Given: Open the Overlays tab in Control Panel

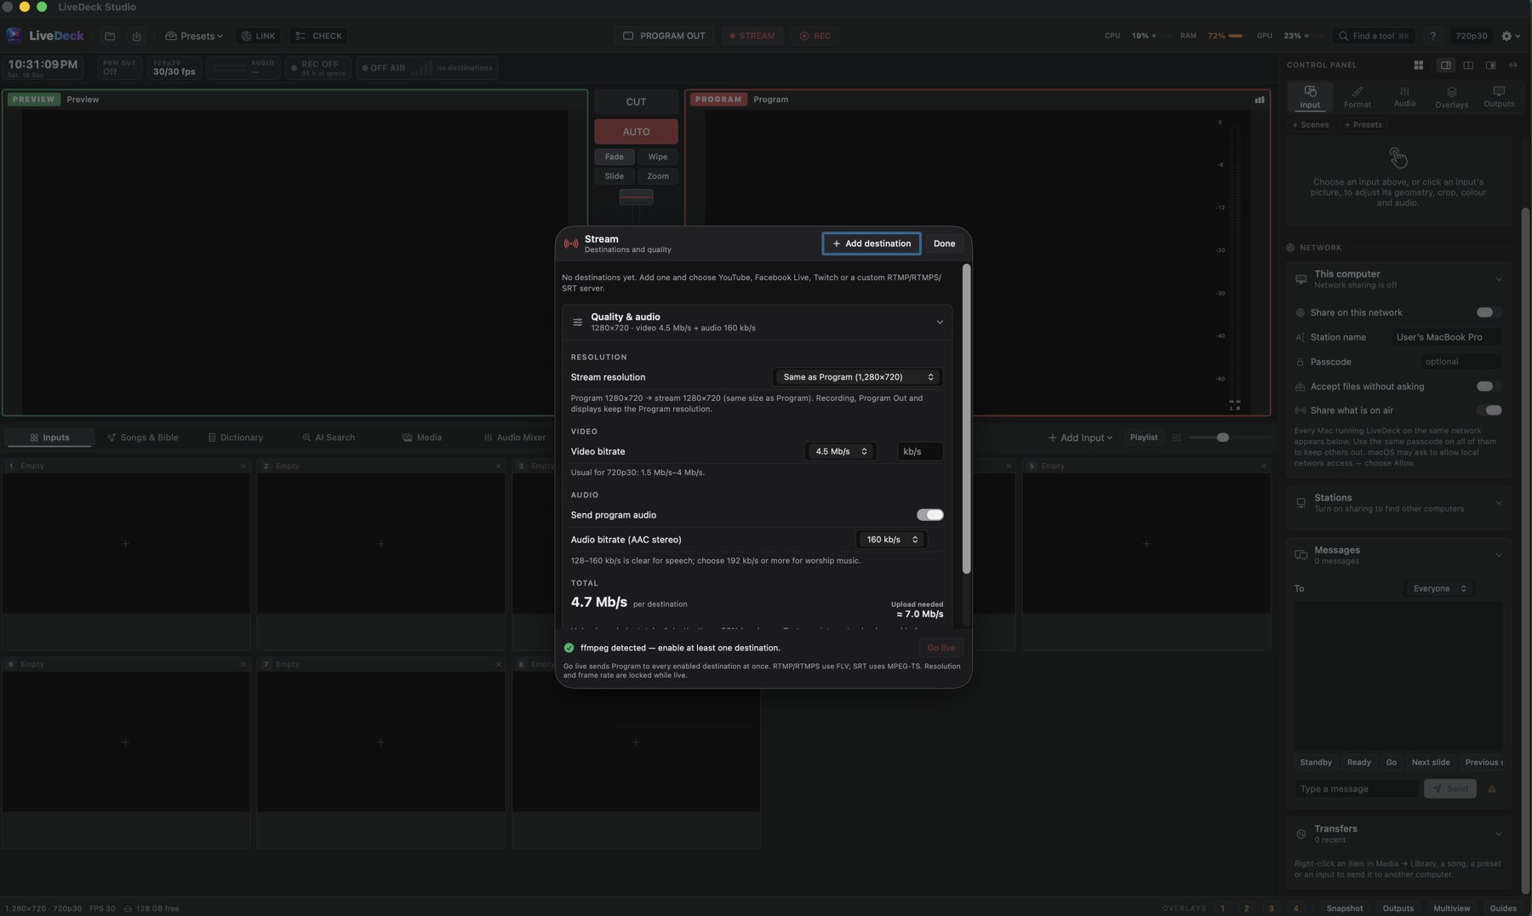Looking at the screenshot, I should 1451,96.
